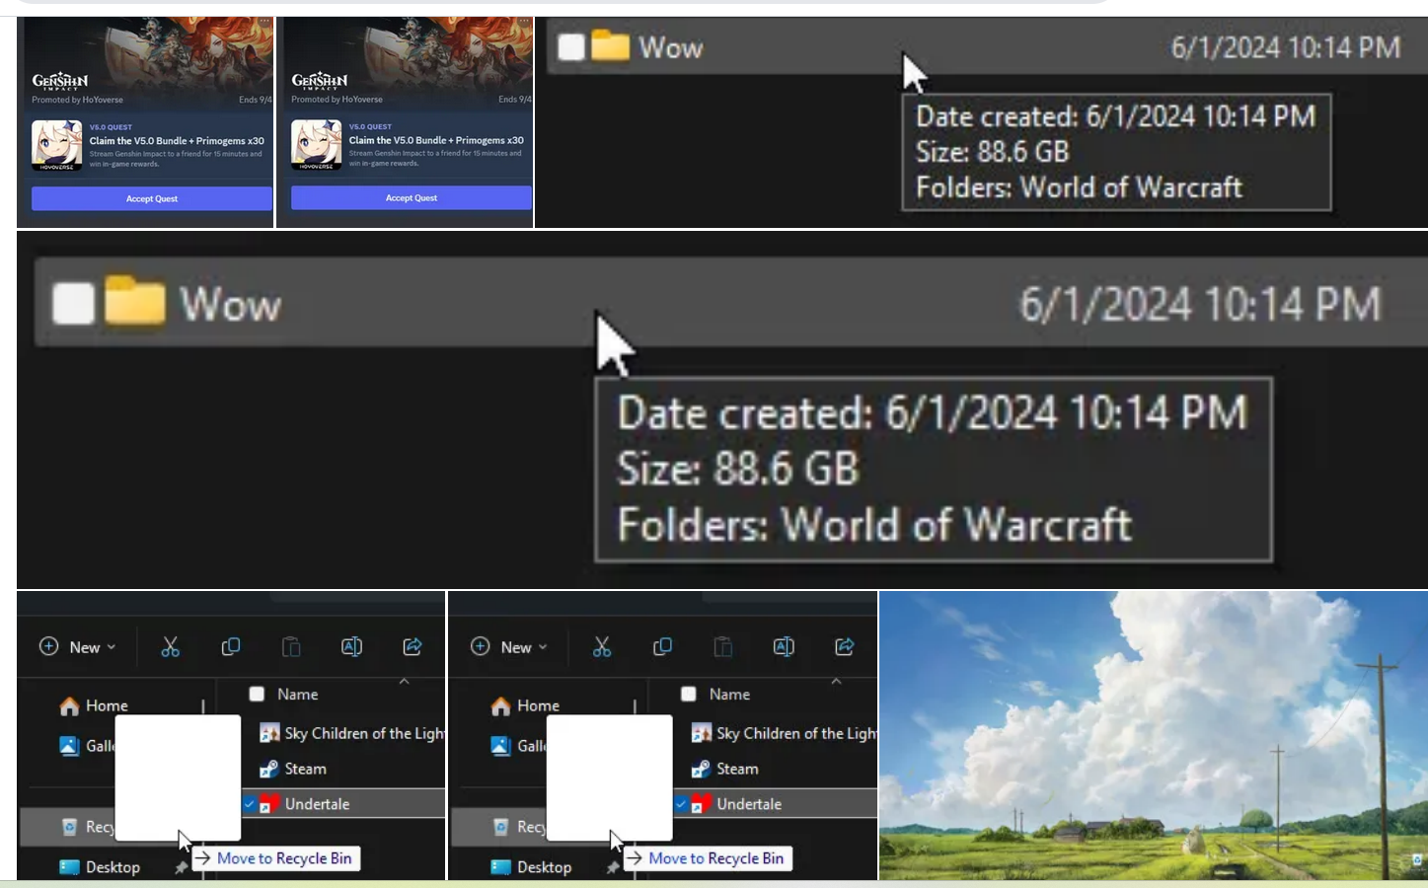
Task: Click Share icon in left Explorer thumbnail
Action: pos(413,646)
